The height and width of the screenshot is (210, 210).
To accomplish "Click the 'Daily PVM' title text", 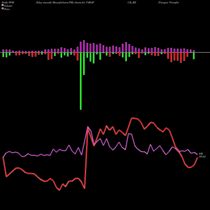I will pyautogui.click(x=8, y=3).
